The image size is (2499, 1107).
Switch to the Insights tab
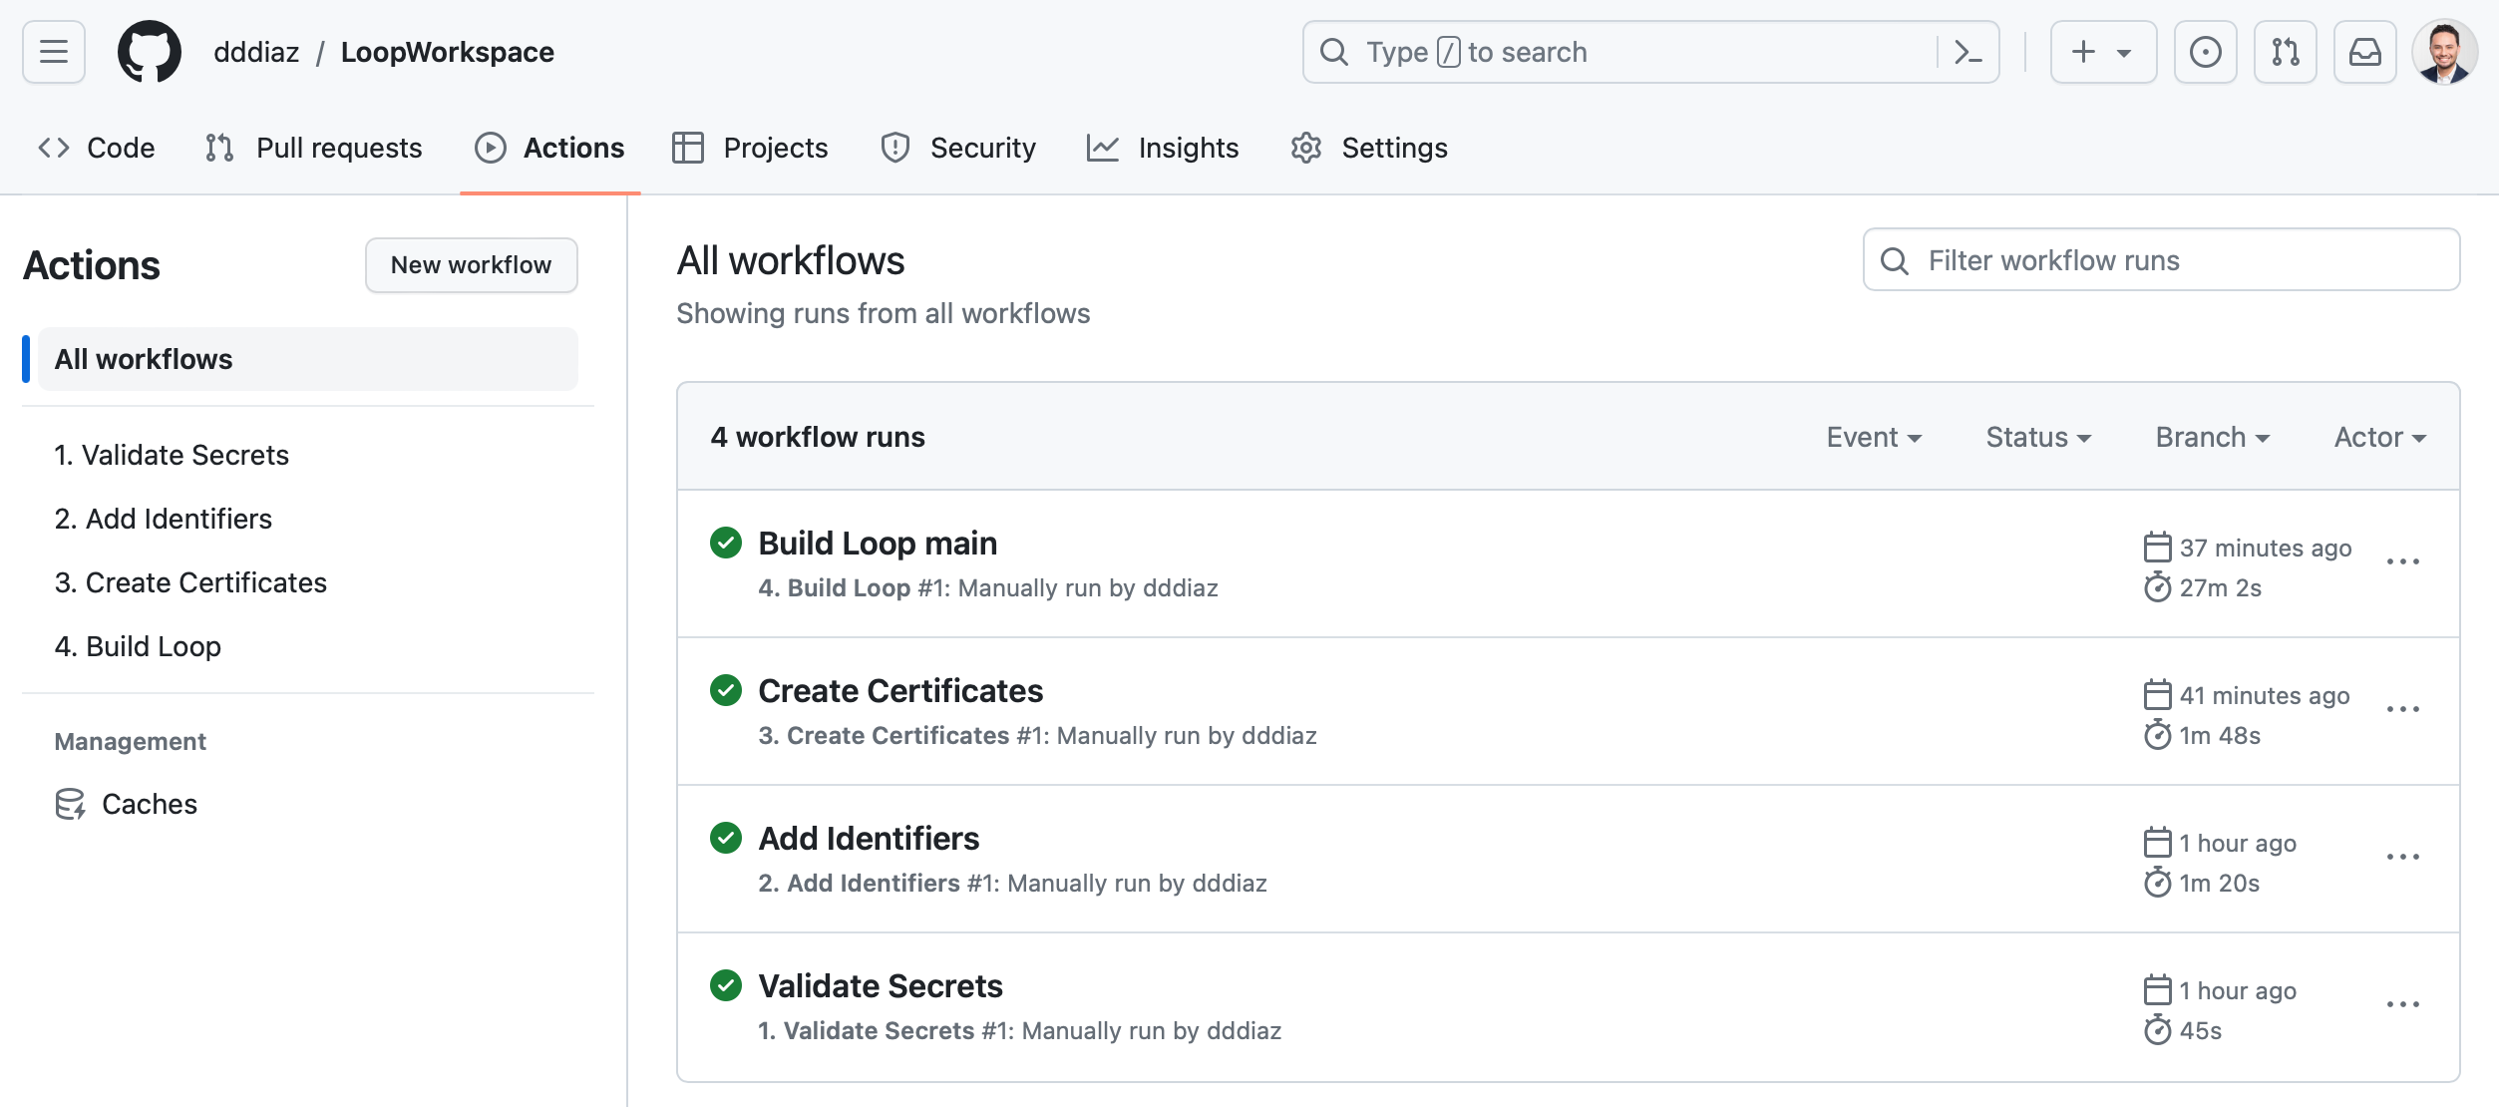(x=1163, y=148)
